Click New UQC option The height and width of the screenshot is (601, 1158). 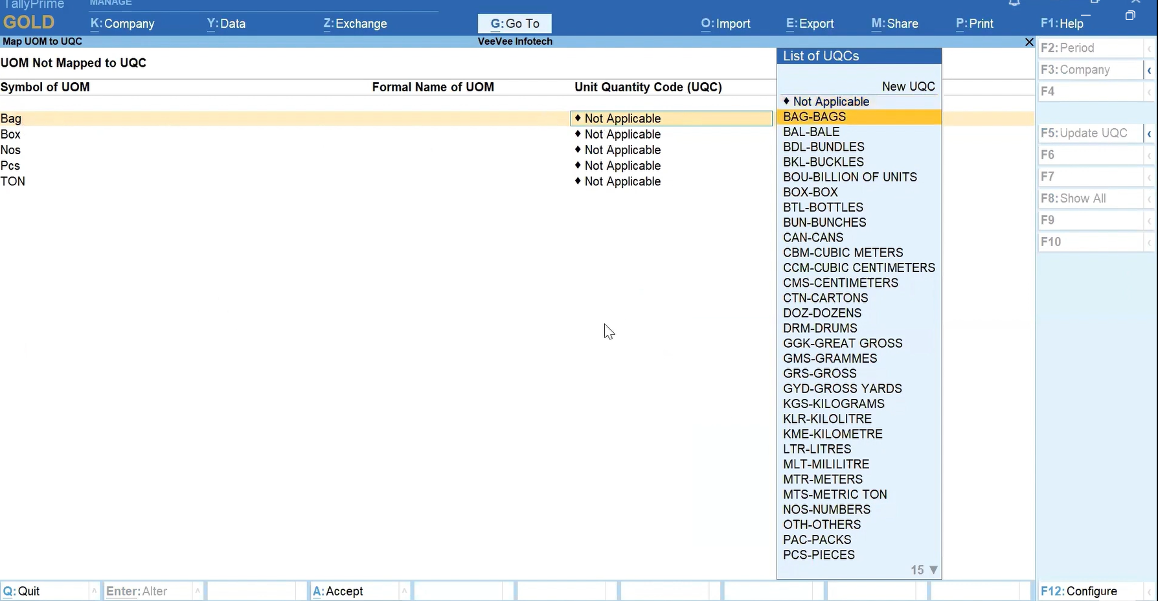coord(908,87)
